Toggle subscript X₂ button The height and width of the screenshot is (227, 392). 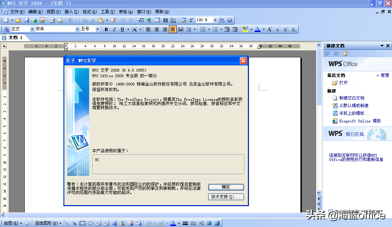[294, 30]
